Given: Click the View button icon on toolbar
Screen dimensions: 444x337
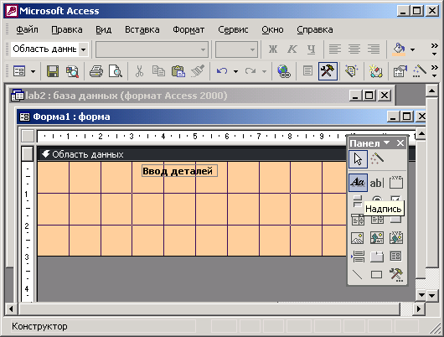Looking at the screenshot, I should pyautogui.click(x=19, y=71).
